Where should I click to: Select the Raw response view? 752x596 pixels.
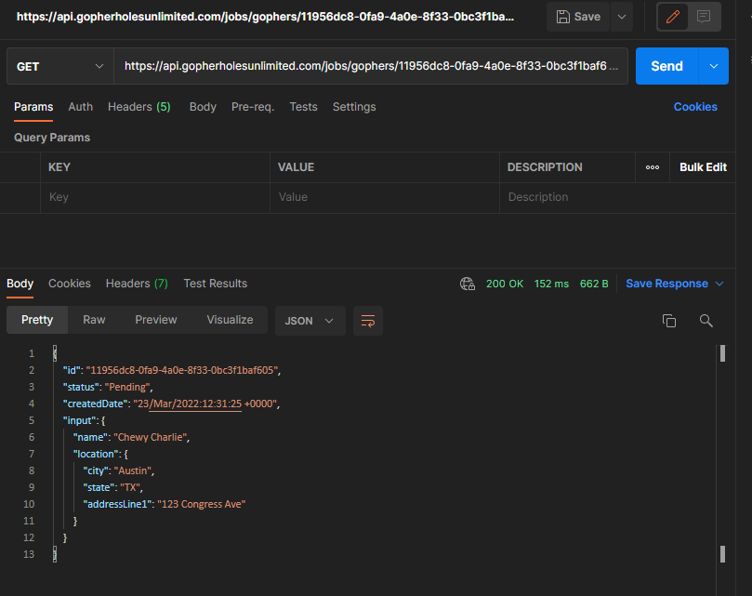(94, 320)
